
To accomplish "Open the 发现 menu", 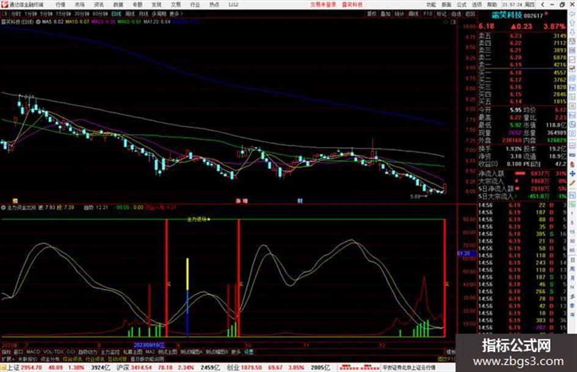I will point(156,4).
